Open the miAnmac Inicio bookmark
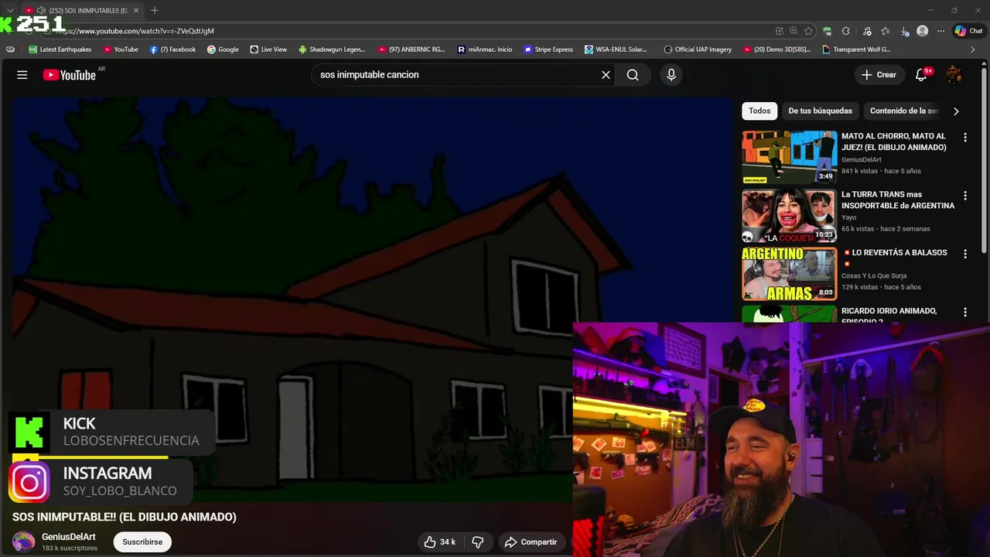The image size is (990, 557). point(485,50)
